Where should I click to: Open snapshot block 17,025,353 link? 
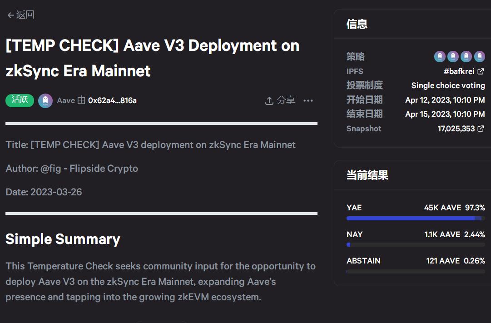456,129
